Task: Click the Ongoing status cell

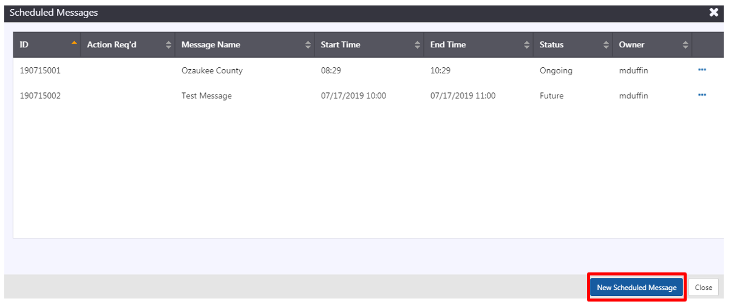Action: [556, 70]
